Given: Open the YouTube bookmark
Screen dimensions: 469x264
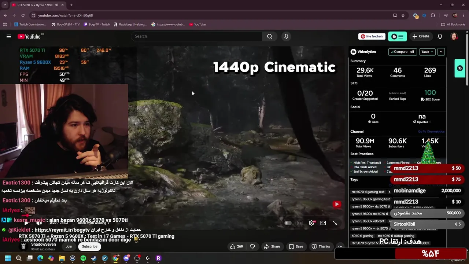Looking at the screenshot, I should pos(197,25).
